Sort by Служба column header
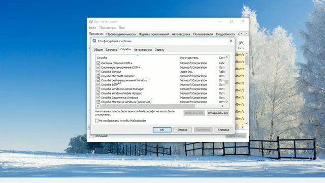Screen dimensions: 325x183 (137, 57)
